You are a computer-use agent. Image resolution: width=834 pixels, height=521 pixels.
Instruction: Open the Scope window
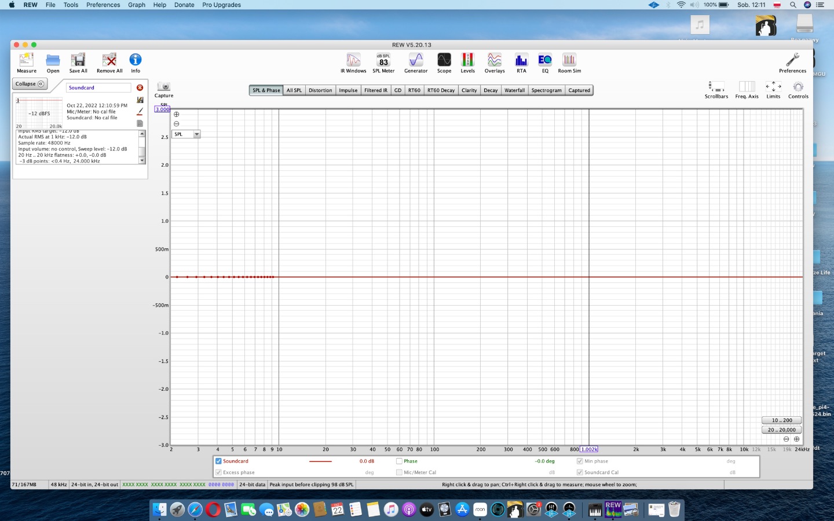(444, 63)
